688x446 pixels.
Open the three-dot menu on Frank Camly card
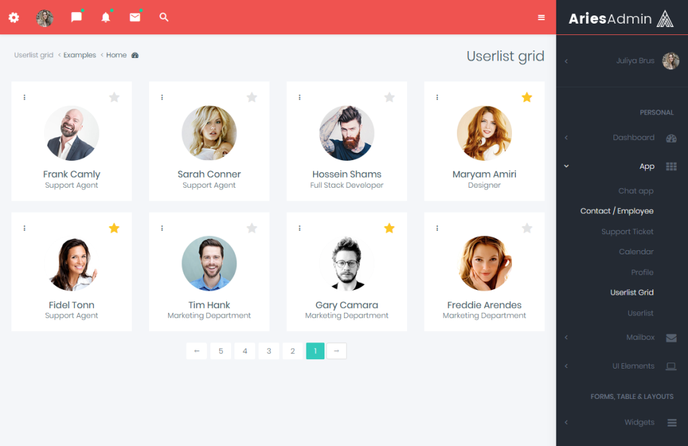25,97
